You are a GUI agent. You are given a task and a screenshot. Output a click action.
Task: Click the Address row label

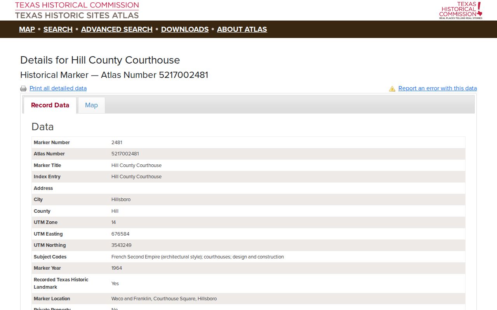(x=43, y=188)
